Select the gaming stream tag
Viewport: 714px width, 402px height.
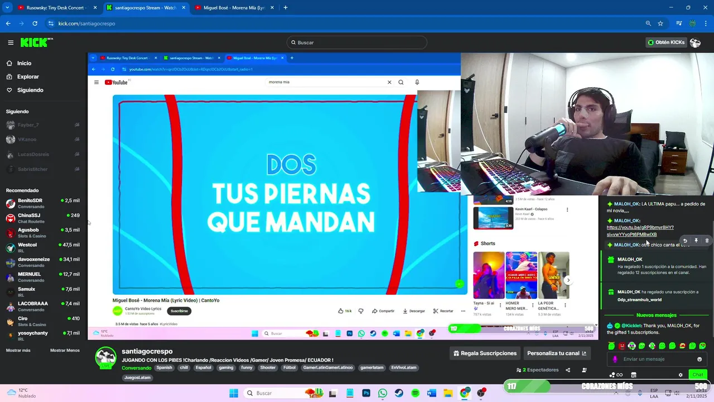(x=226, y=368)
